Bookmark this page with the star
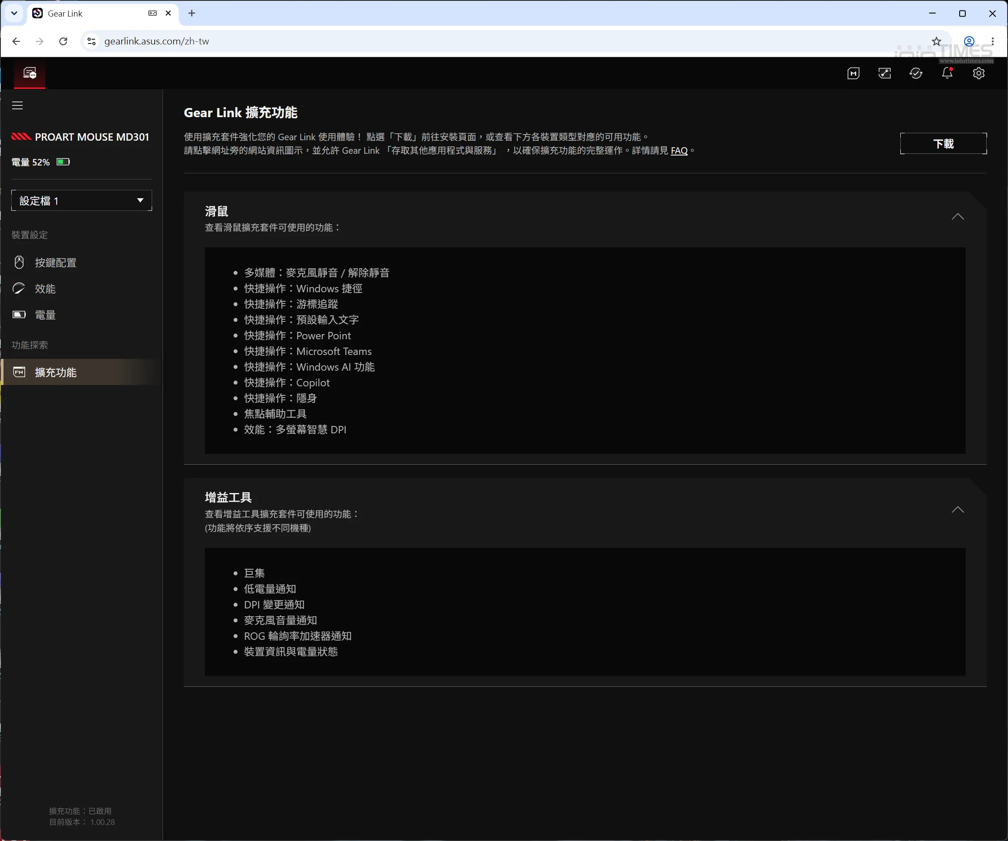 click(937, 41)
